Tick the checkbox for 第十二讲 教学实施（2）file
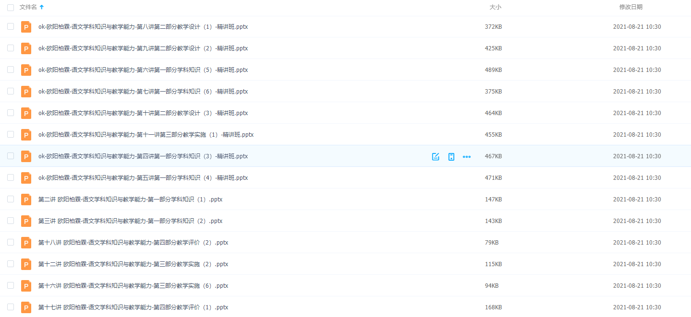This screenshot has height=317, width=691. click(x=11, y=264)
